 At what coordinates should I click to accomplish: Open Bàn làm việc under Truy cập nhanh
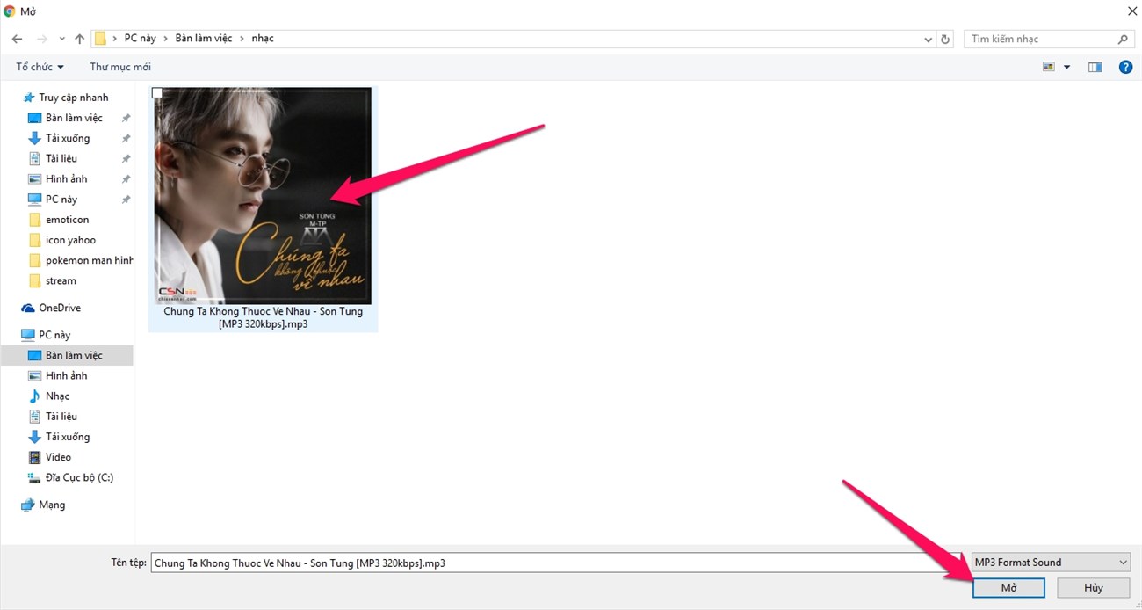tap(74, 118)
